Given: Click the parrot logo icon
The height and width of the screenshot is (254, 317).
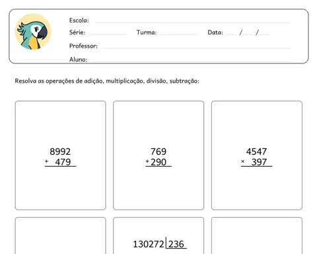Looking at the screenshot, I should 33,32.
